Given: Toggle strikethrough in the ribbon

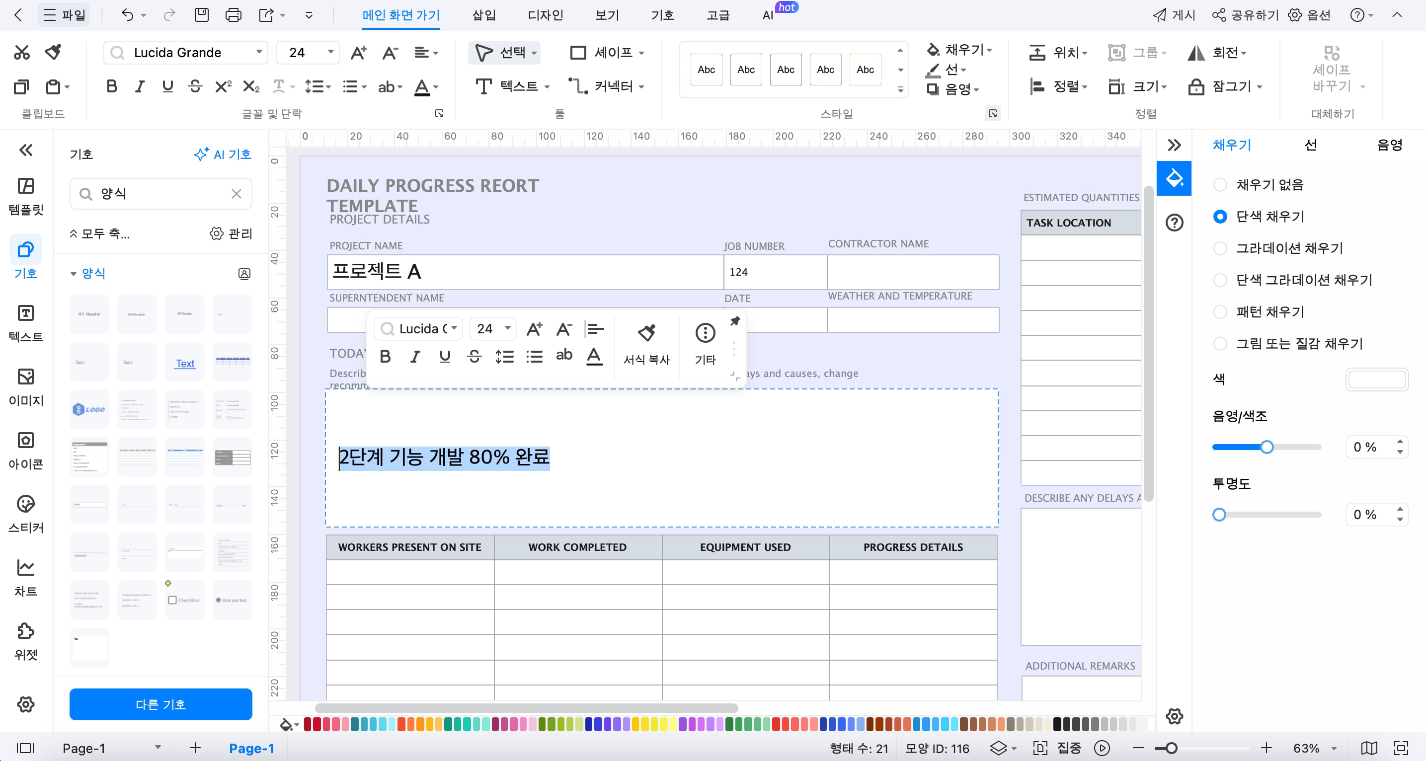Looking at the screenshot, I should click(x=195, y=86).
